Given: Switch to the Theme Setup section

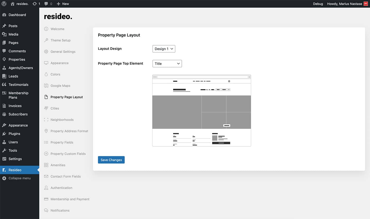Looking at the screenshot, I should 60,40.
